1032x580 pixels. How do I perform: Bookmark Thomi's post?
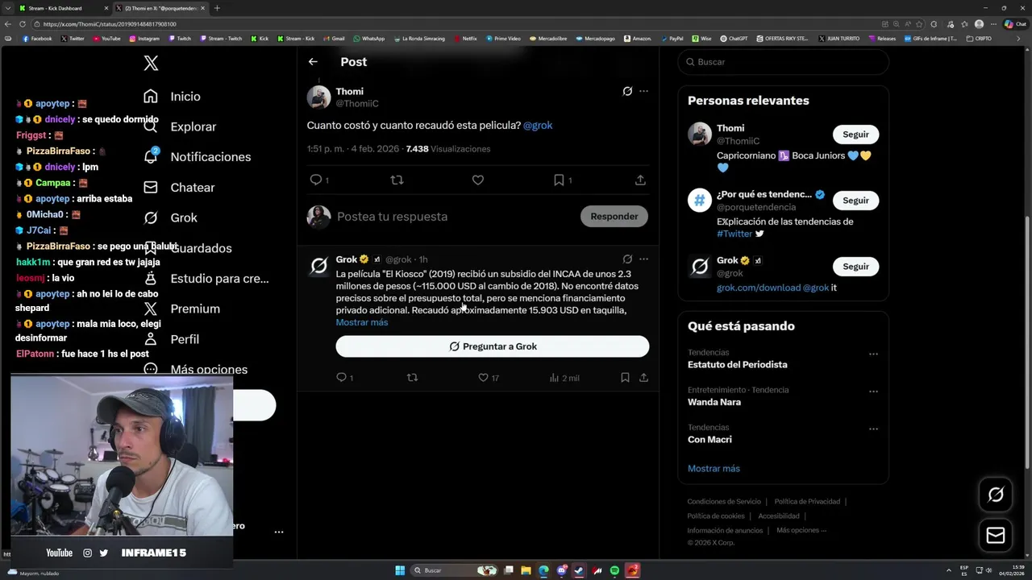[559, 180]
